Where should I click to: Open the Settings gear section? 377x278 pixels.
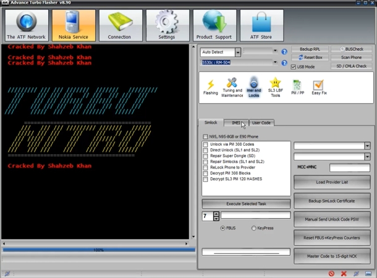point(167,25)
